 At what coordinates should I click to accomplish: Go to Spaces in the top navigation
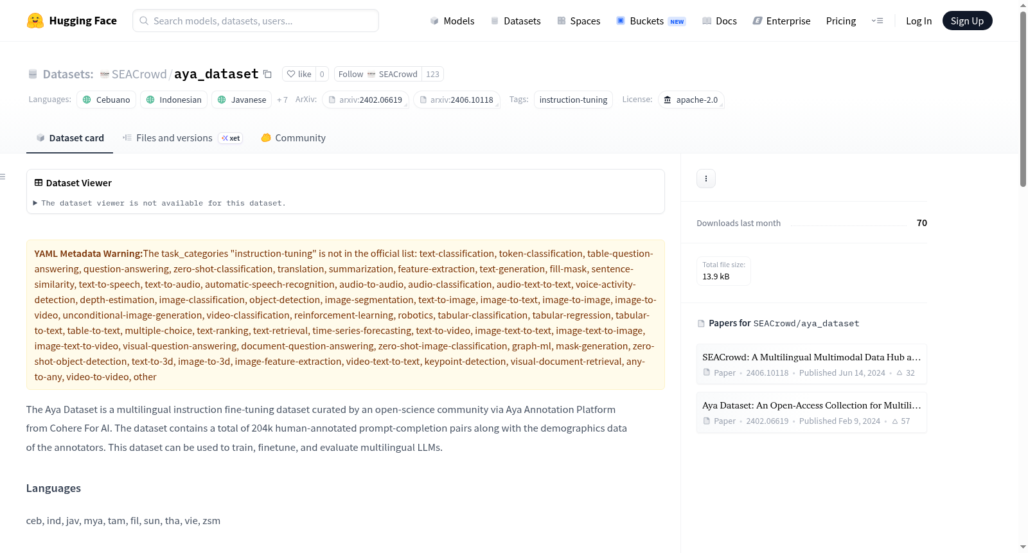578,21
